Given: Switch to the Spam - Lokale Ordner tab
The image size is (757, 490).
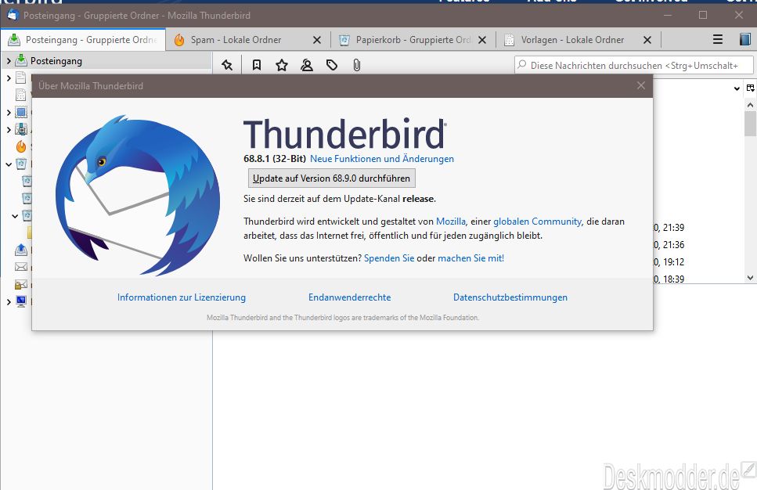Looking at the screenshot, I should click(248, 40).
